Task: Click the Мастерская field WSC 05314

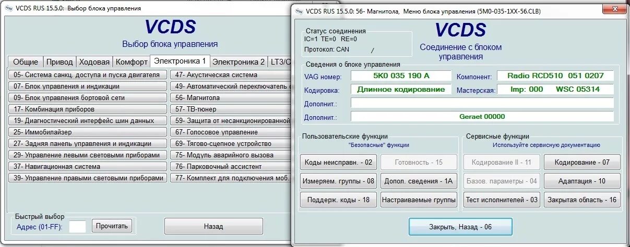Action: (555, 90)
